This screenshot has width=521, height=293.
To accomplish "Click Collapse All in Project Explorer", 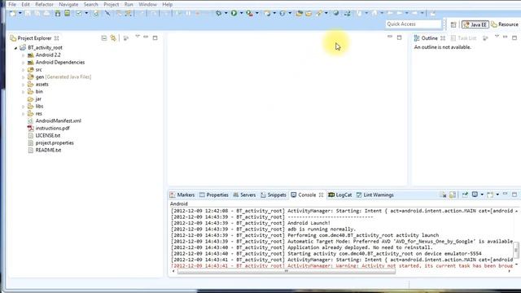I will point(104,38).
